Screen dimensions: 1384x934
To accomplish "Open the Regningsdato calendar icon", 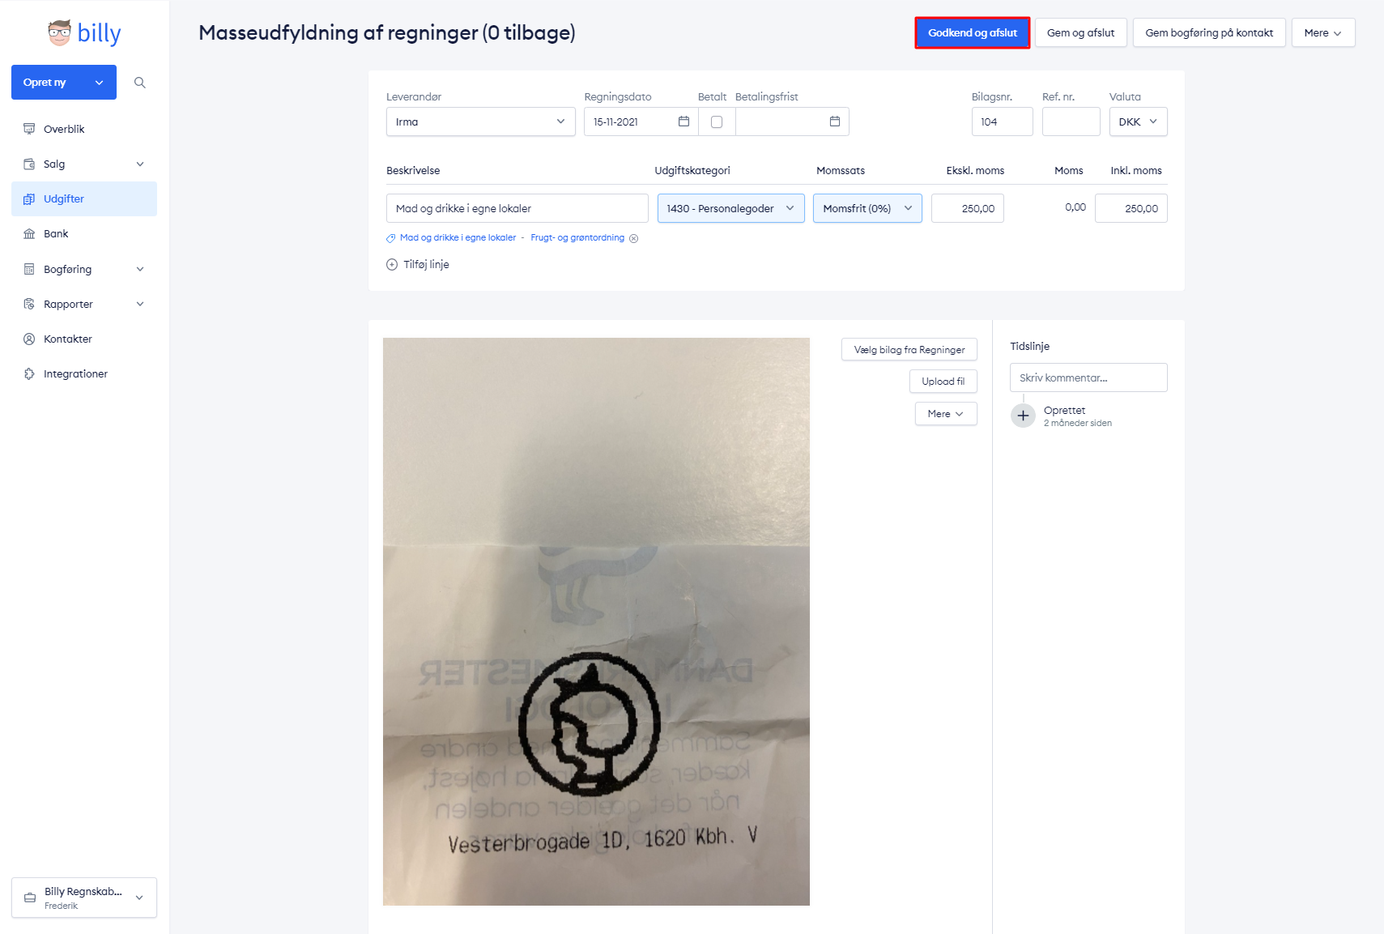I will point(683,122).
